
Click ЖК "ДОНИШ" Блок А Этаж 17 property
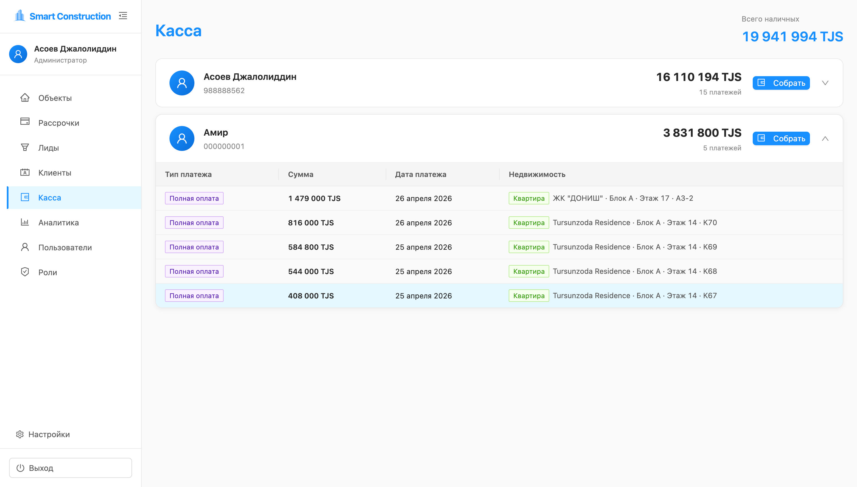(x=623, y=198)
